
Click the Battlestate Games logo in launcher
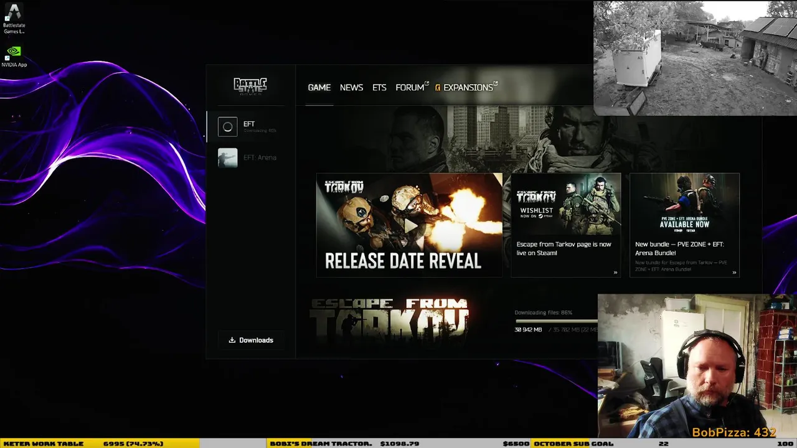pyautogui.click(x=250, y=86)
